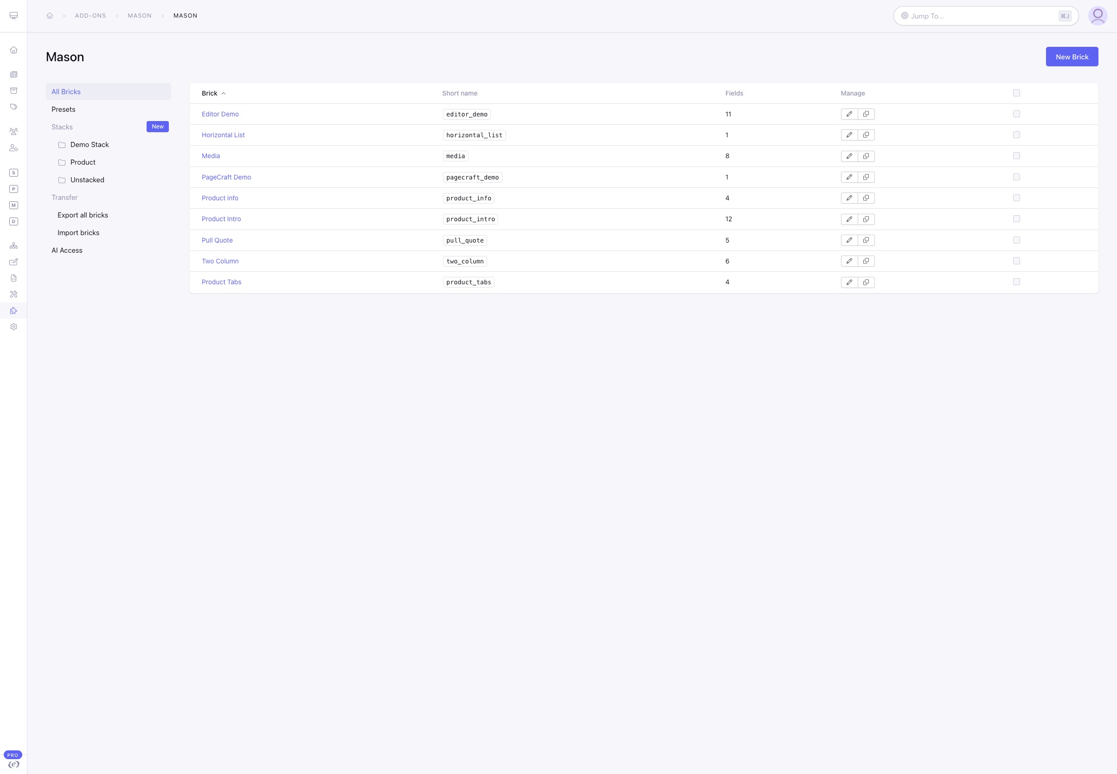The image size is (1117, 774).
Task: Click the edit pencil icon for Editor Demo
Action: click(849, 114)
